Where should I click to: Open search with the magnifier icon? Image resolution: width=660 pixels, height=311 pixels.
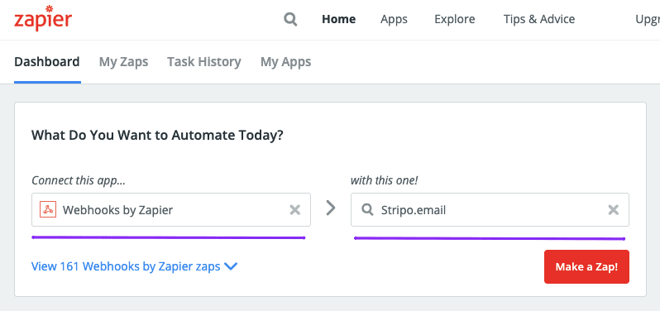[290, 19]
